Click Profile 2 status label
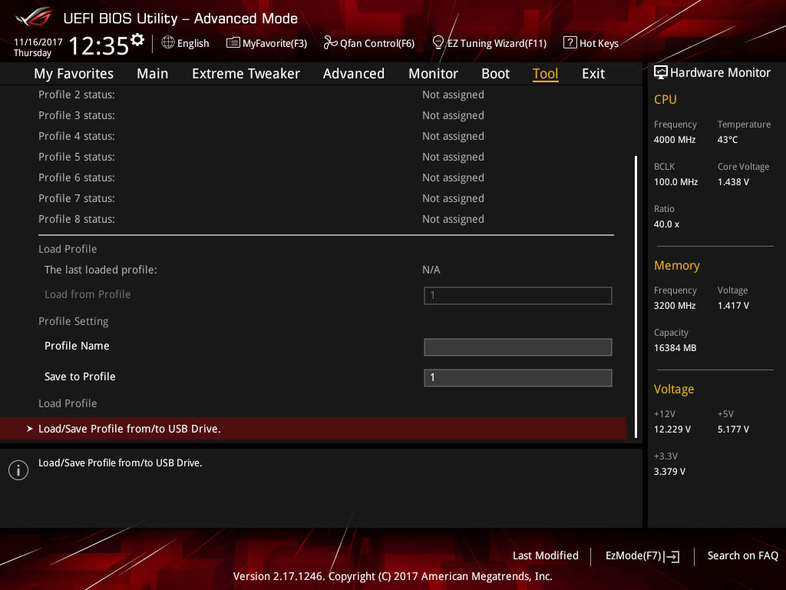This screenshot has height=590, width=786. pos(77,94)
